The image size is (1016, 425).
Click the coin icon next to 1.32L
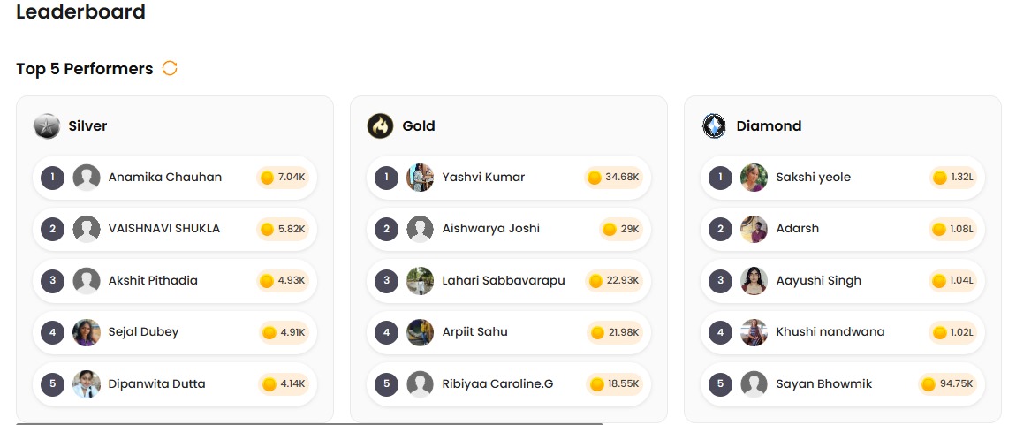pyautogui.click(x=940, y=178)
